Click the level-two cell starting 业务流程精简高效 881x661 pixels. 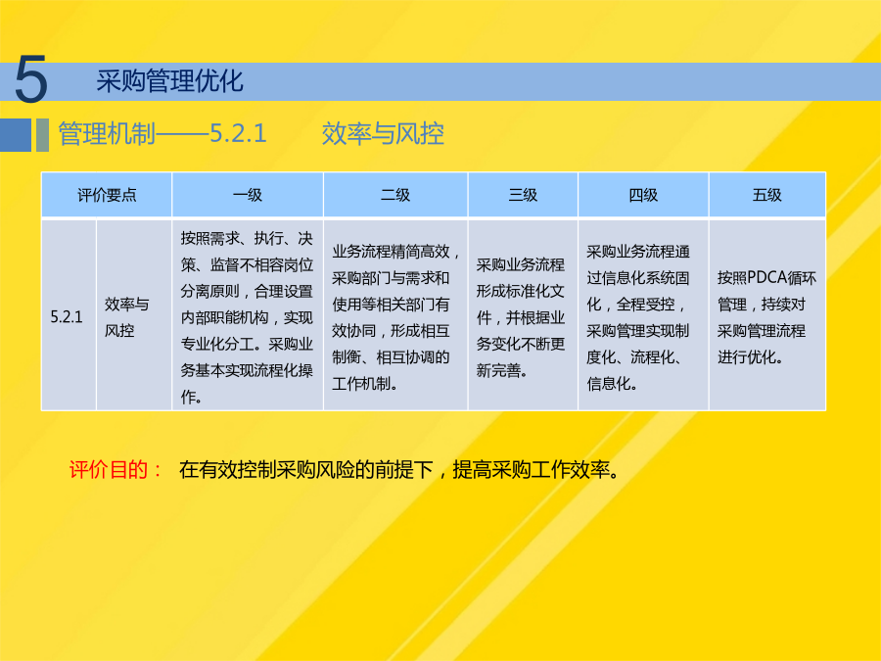coord(395,315)
